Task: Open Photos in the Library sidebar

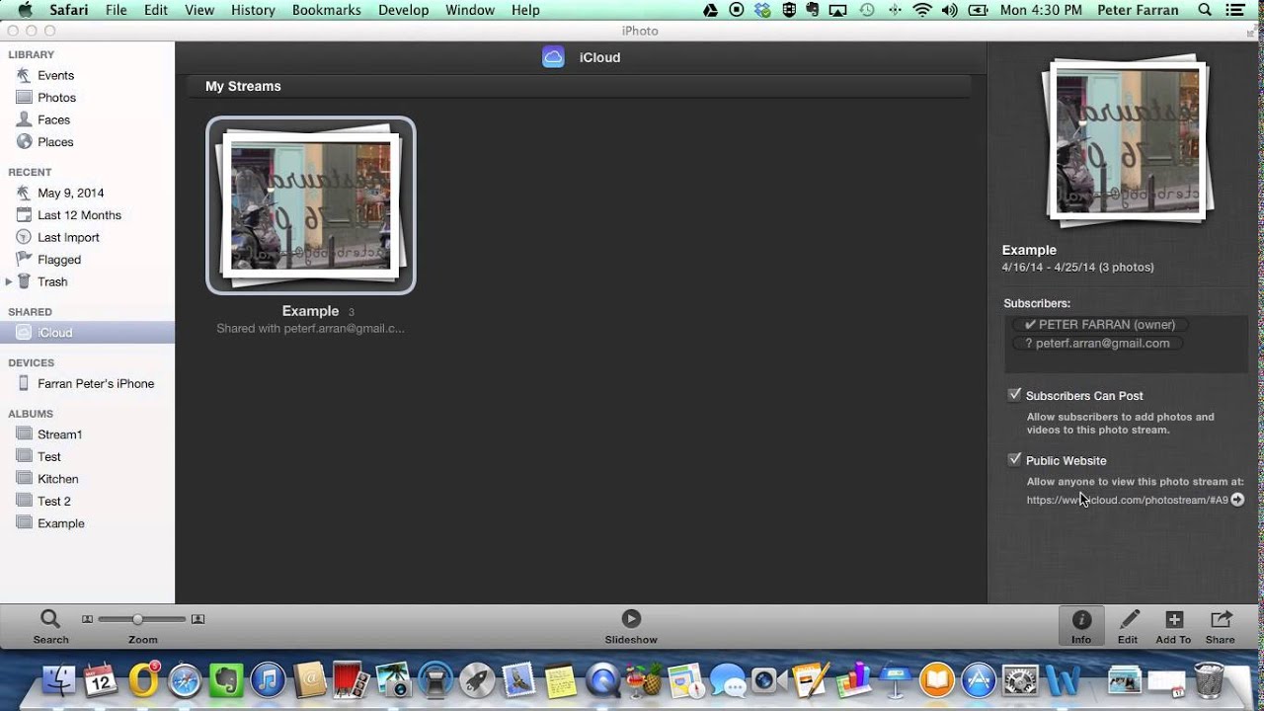Action: tap(56, 98)
